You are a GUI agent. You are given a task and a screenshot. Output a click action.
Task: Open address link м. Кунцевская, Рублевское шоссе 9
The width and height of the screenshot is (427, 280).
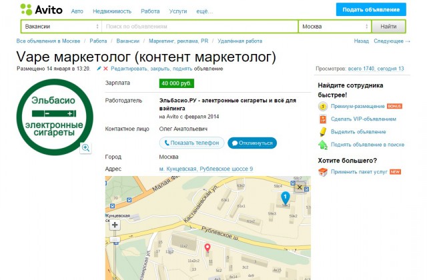(206, 169)
